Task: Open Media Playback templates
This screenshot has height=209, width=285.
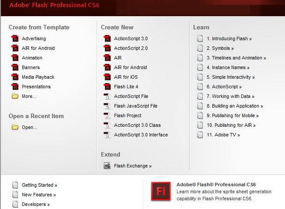Action: tap(38, 77)
